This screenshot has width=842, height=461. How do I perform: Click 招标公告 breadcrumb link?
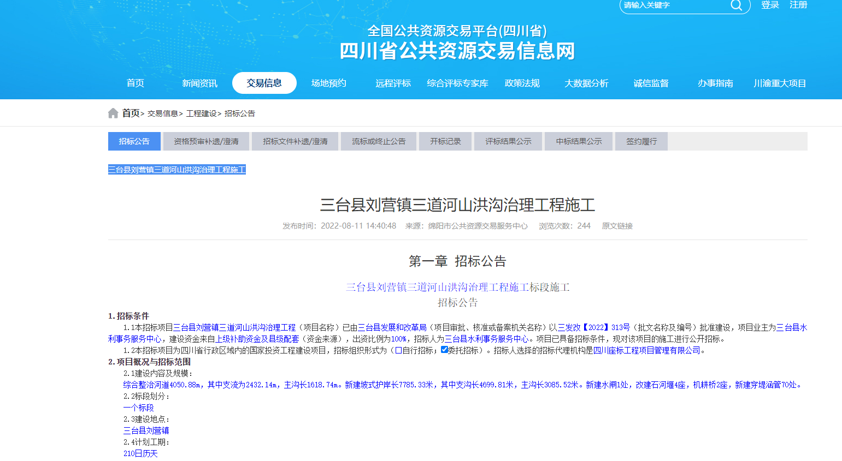pyautogui.click(x=240, y=113)
